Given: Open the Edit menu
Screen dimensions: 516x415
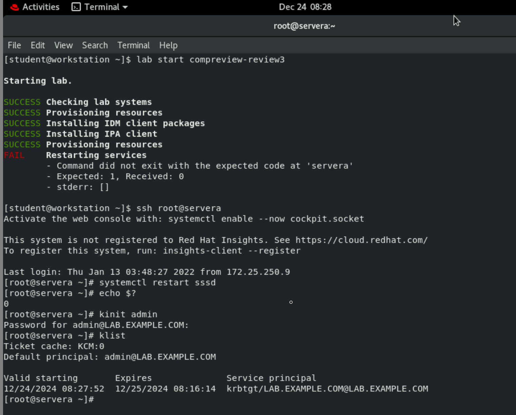Looking at the screenshot, I should click(x=37, y=45).
